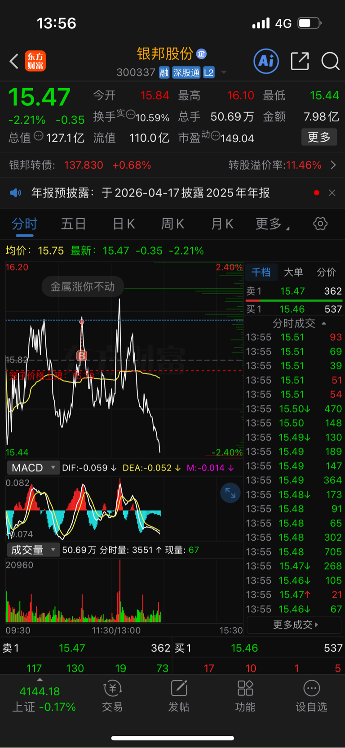Expand the index ticker up arrow
This screenshot has height=748, width=345.
click(x=40, y=680)
